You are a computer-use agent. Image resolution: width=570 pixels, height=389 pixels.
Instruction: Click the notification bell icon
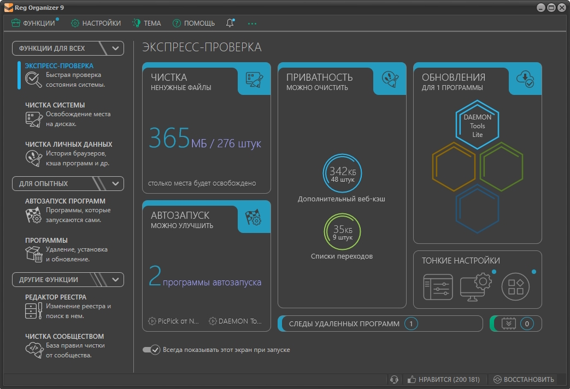click(230, 23)
